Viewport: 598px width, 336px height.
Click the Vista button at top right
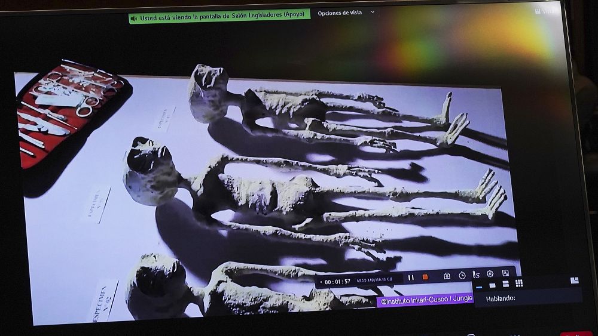click(545, 11)
